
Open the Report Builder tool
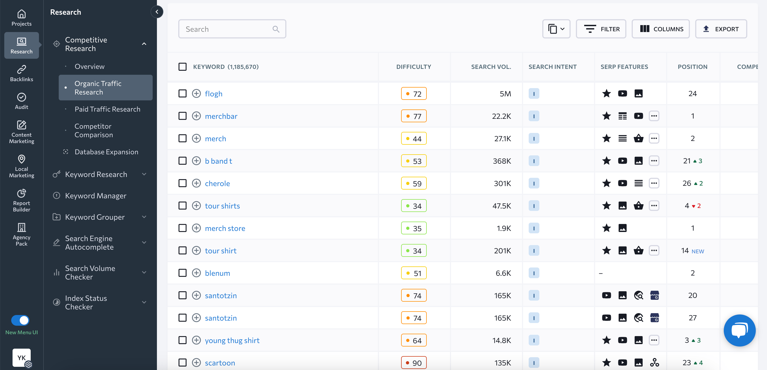[x=21, y=200]
